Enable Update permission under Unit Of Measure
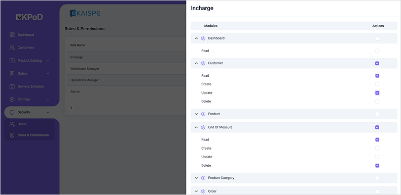This screenshot has width=401, height=195. pos(377,157)
